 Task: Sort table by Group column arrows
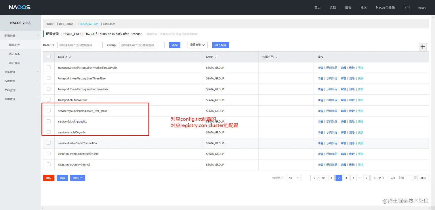216,57
